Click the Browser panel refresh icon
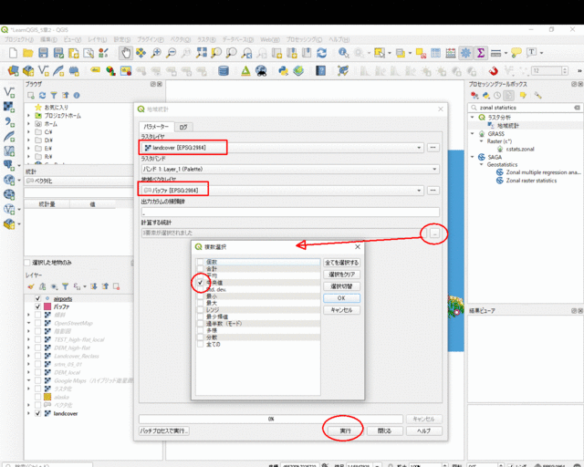 point(43,96)
